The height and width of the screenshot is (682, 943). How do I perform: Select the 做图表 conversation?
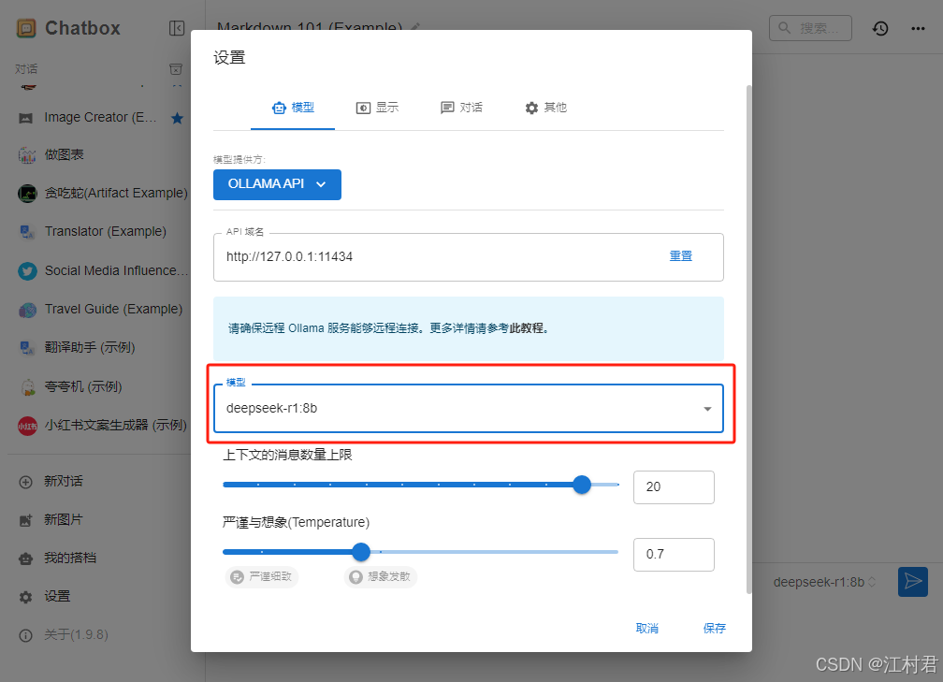[x=99, y=155]
